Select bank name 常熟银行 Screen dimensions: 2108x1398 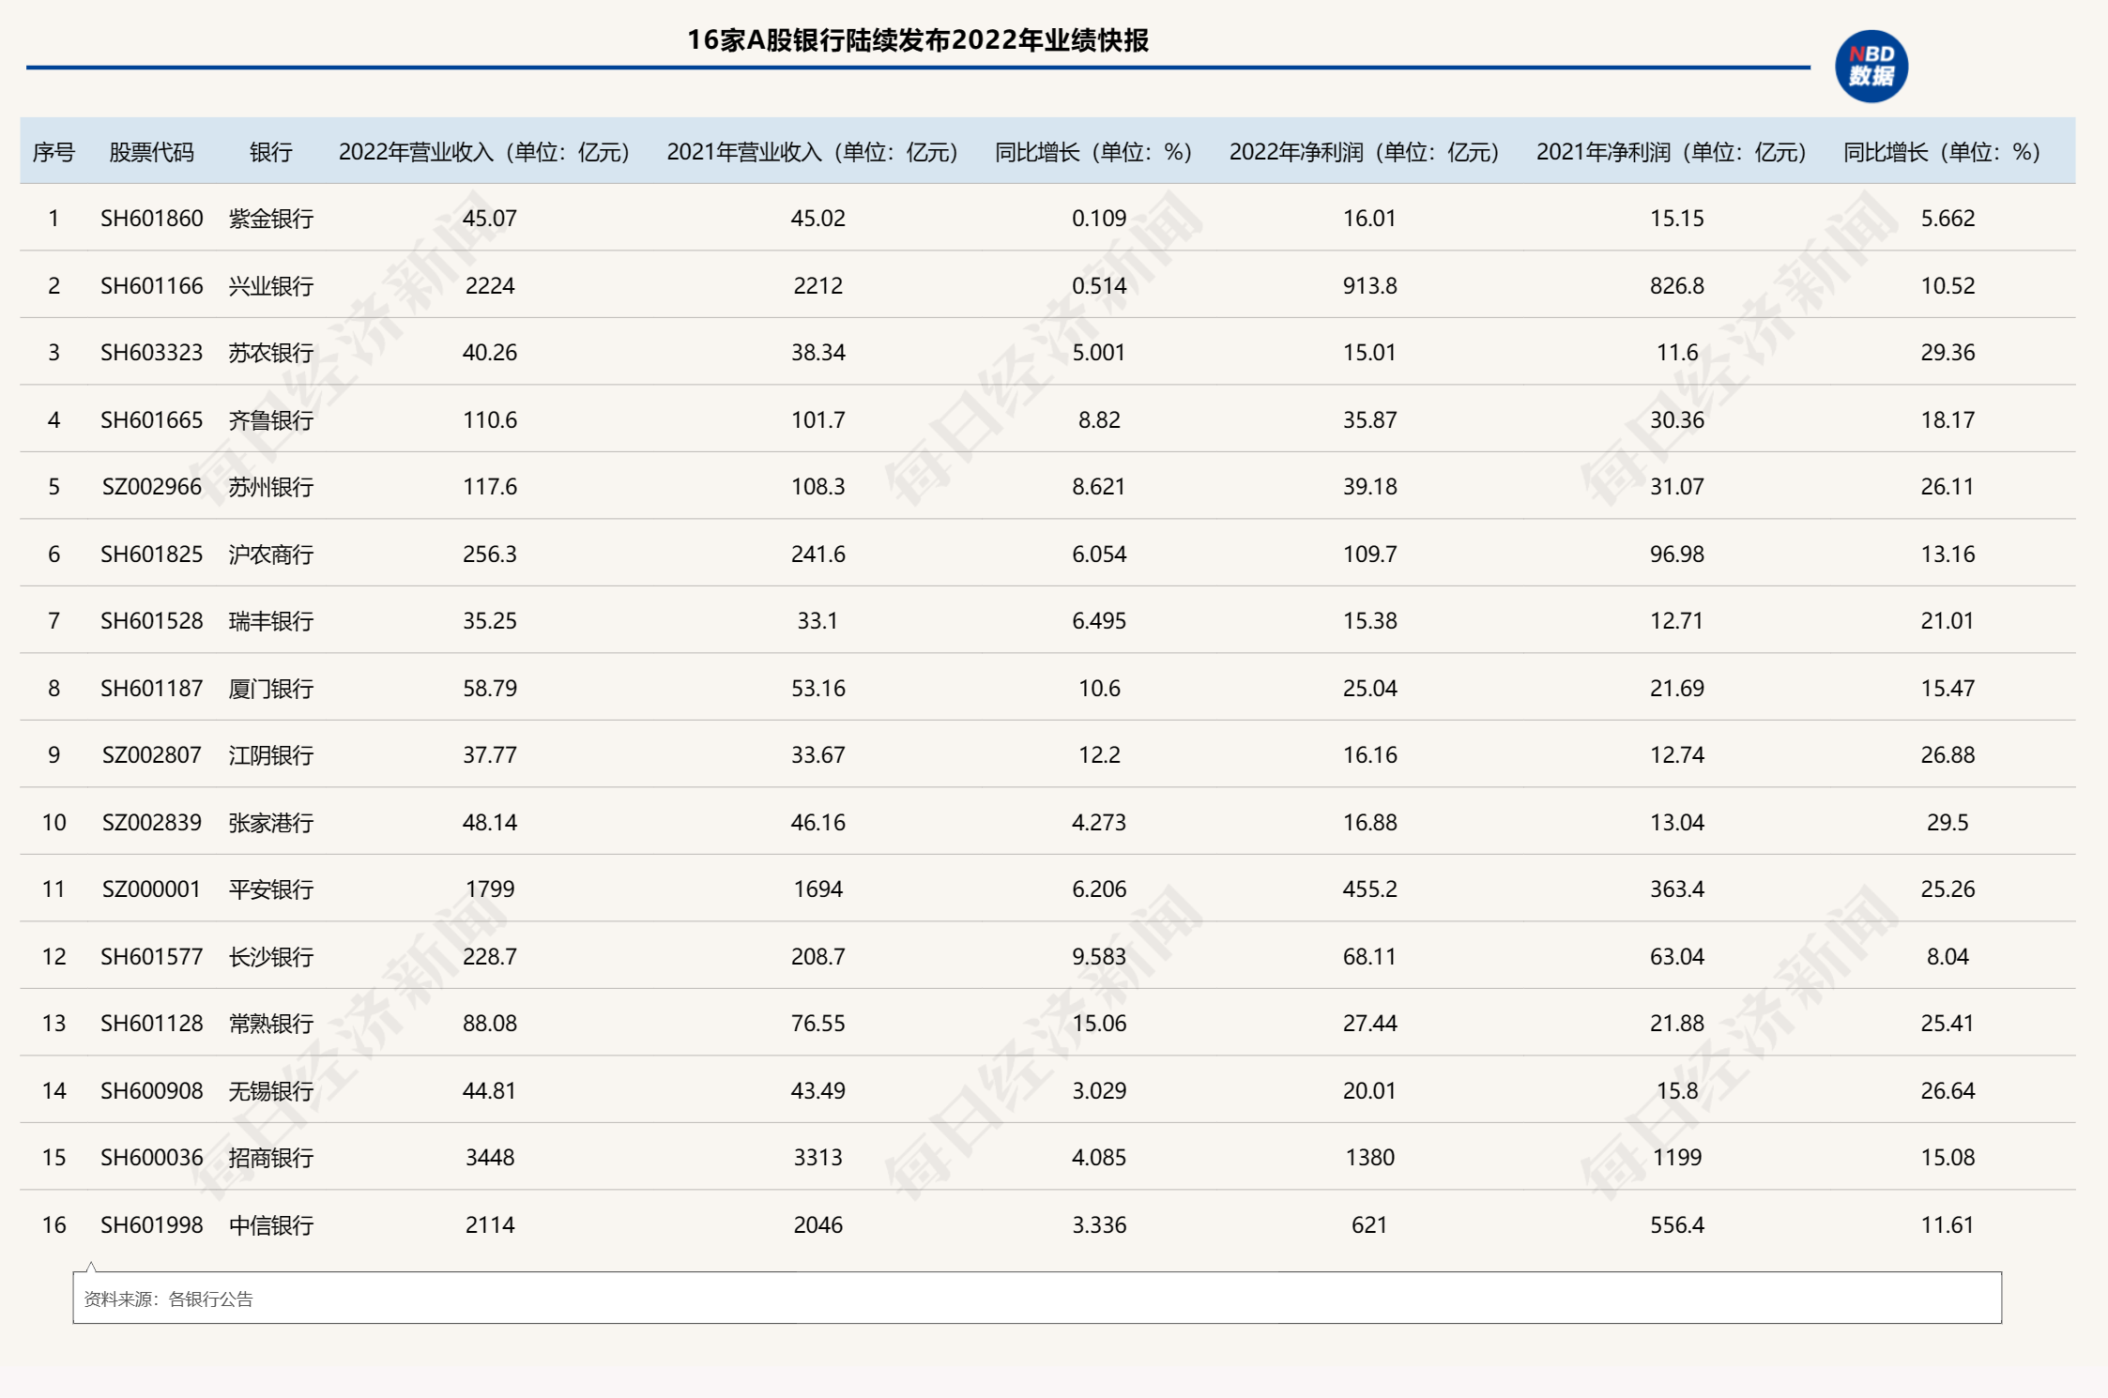click(x=271, y=1024)
